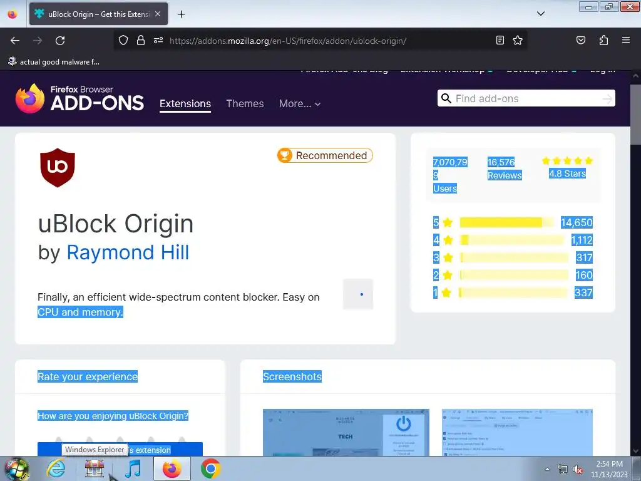Click the site security padlock icon

[x=141, y=40]
